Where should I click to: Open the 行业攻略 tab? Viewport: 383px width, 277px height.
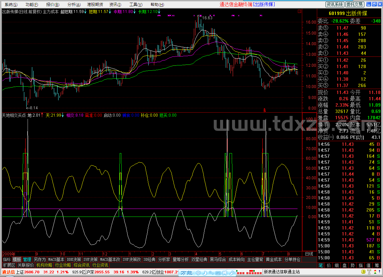click(x=63, y=265)
